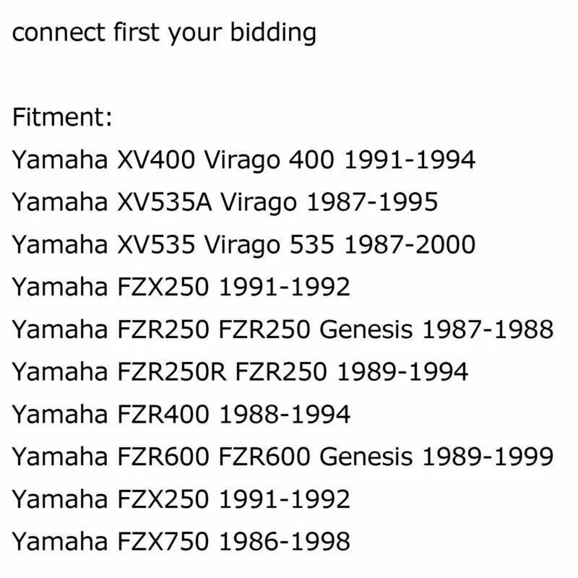578x578 pixels.
Task: Click the FZR600 Genesis 1989-1999 line
Action: pyautogui.click(x=282, y=457)
